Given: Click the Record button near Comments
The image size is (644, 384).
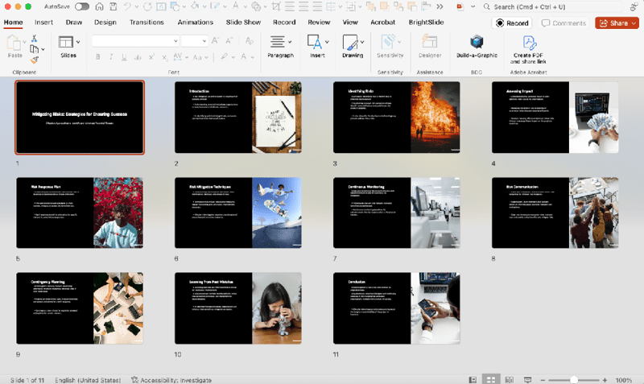Looking at the screenshot, I should tap(512, 23).
